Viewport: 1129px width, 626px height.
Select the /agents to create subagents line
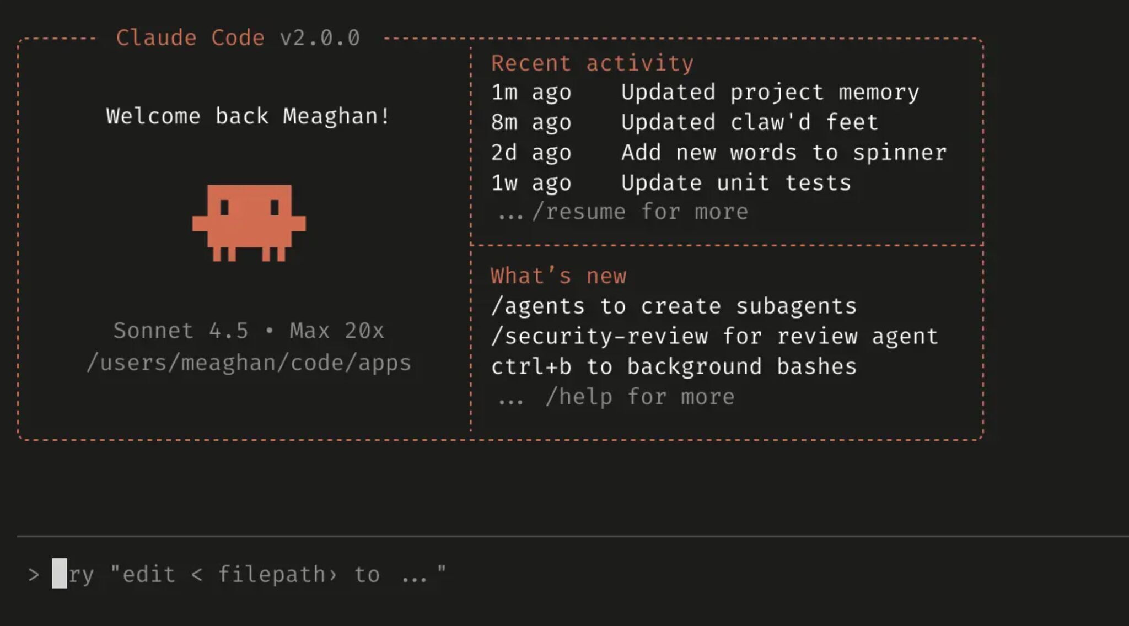coord(674,306)
